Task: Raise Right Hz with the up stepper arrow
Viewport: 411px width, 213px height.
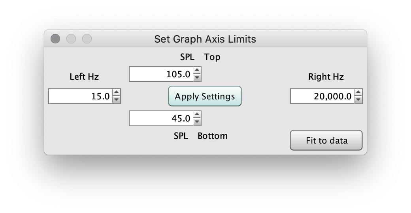Action: point(358,93)
